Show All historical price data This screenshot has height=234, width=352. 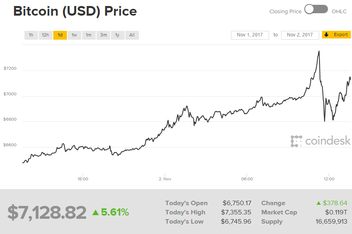(132, 35)
